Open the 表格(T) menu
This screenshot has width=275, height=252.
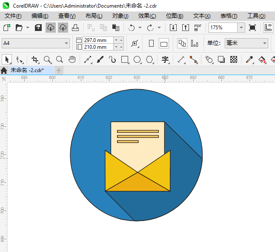click(x=229, y=16)
